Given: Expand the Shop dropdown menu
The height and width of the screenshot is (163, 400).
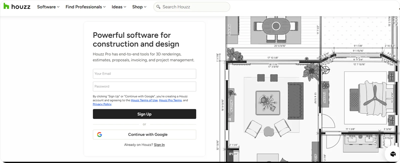Looking at the screenshot, I should point(139,7).
